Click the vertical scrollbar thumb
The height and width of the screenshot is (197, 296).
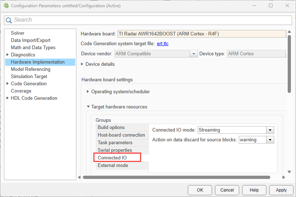(289, 64)
